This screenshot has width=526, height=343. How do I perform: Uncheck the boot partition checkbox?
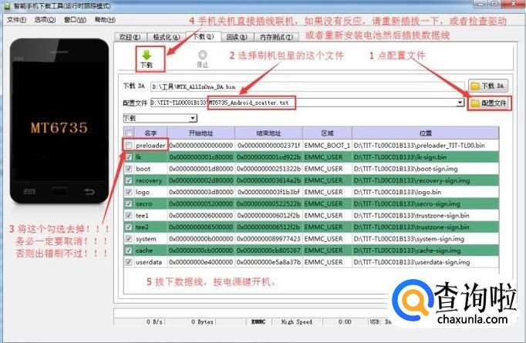point(129,169)
